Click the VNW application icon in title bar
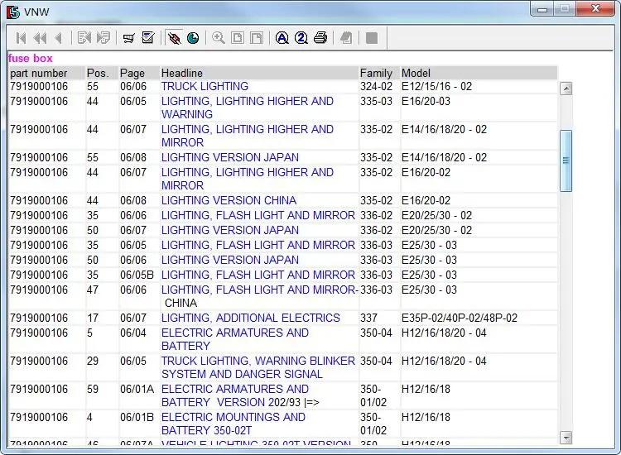621x455 pixels. 13,12
